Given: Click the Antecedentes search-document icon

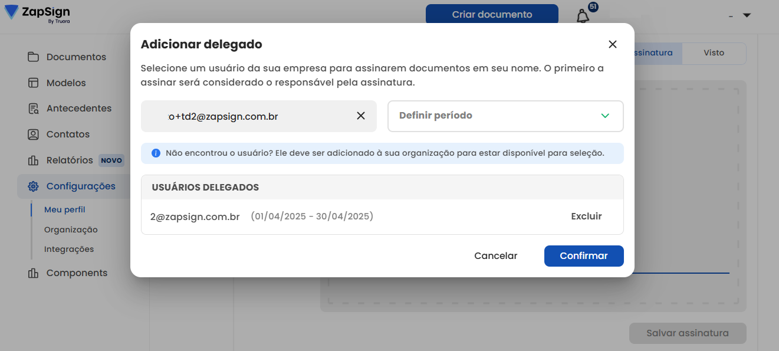Looking at the screenshot, I should (x=34, y=109).
